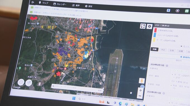
Task: Open the マップ tab in navigation bar
Action: click(44, 3)
